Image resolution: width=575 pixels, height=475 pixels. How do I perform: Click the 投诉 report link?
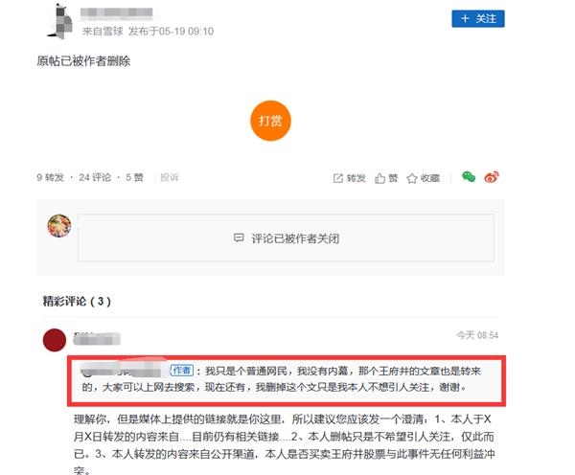(x=170, y=178)
